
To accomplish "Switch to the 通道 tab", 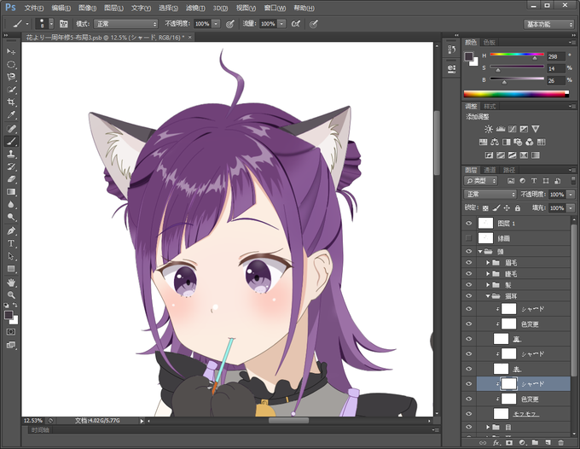I will pos(490,170).
